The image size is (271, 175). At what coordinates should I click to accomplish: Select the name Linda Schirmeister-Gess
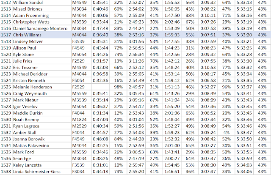(x=37, y=172)
